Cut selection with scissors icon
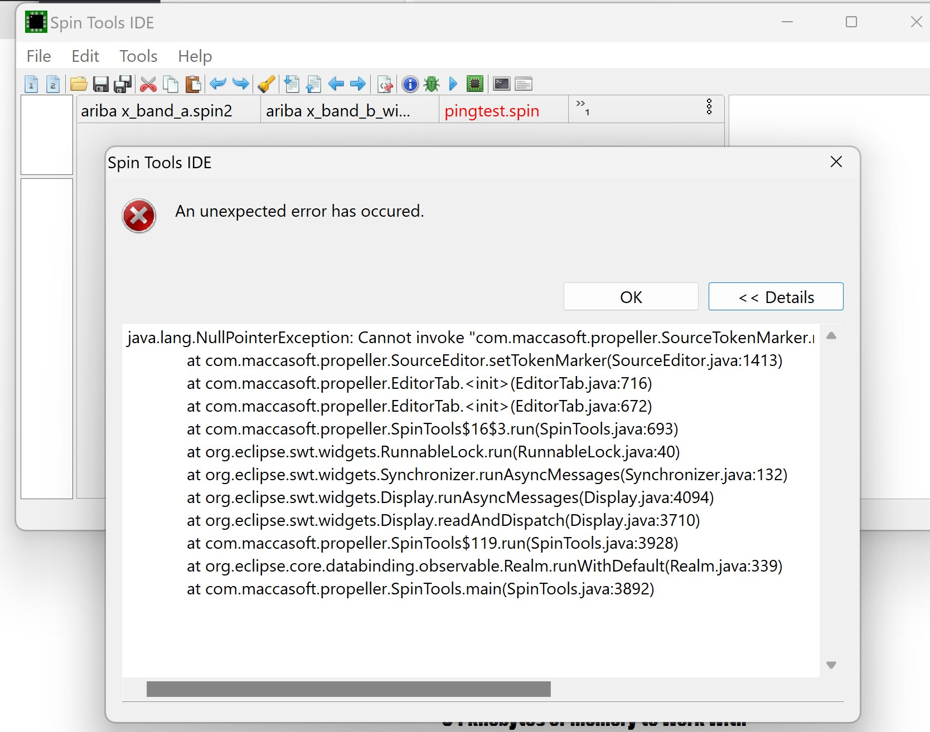930x732 pixels. [x=148, y=84]
